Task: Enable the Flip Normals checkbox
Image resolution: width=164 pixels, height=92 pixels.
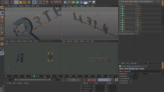Action: 131,81
